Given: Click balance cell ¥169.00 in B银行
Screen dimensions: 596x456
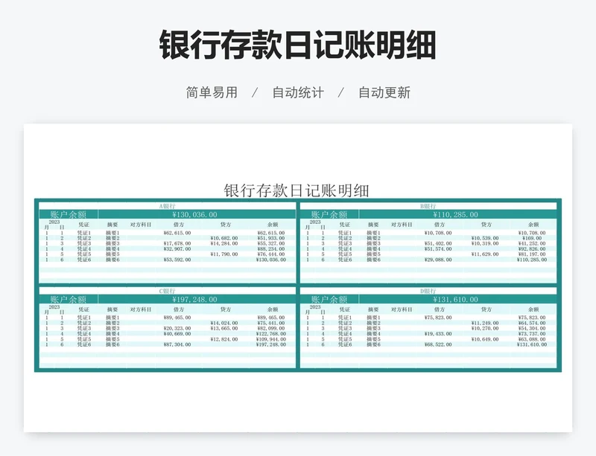Looking at the screenshot, I should pyautogui.click(x=533, y=238).
